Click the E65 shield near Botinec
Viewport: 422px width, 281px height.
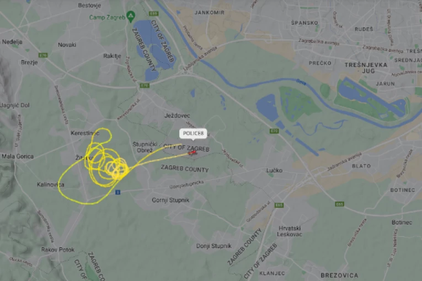[340, 204]
